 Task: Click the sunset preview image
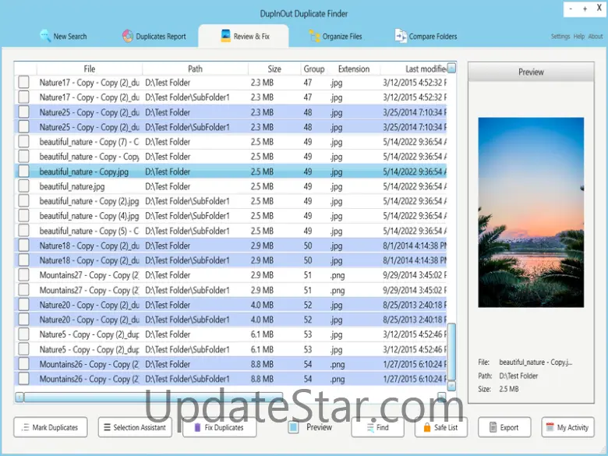[530, 212]
